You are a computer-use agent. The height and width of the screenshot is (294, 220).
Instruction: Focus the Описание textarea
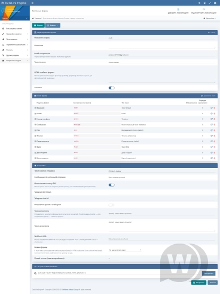pos(162,46)
